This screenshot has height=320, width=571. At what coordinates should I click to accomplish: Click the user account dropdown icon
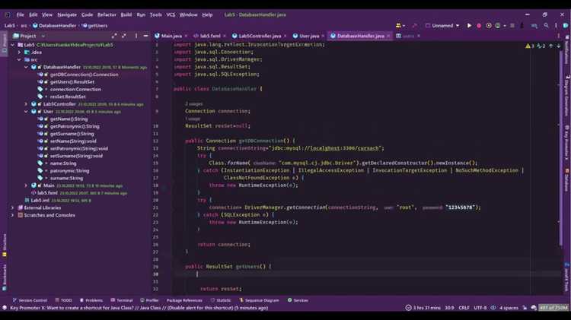[400, 25]
